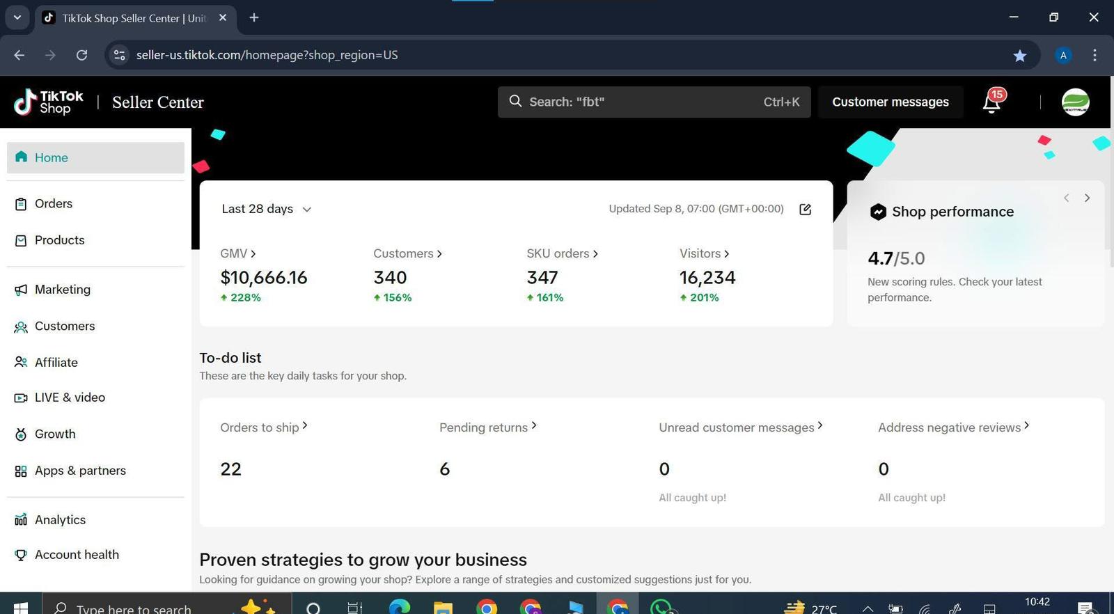1114x614 pixels.
Task: Click the shop profile avatar
Action: coord(1075,102)
